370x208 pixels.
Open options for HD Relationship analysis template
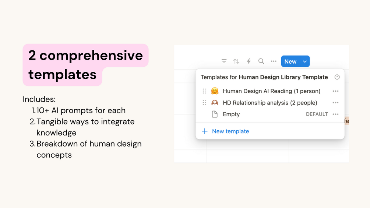tap(335, 103)
